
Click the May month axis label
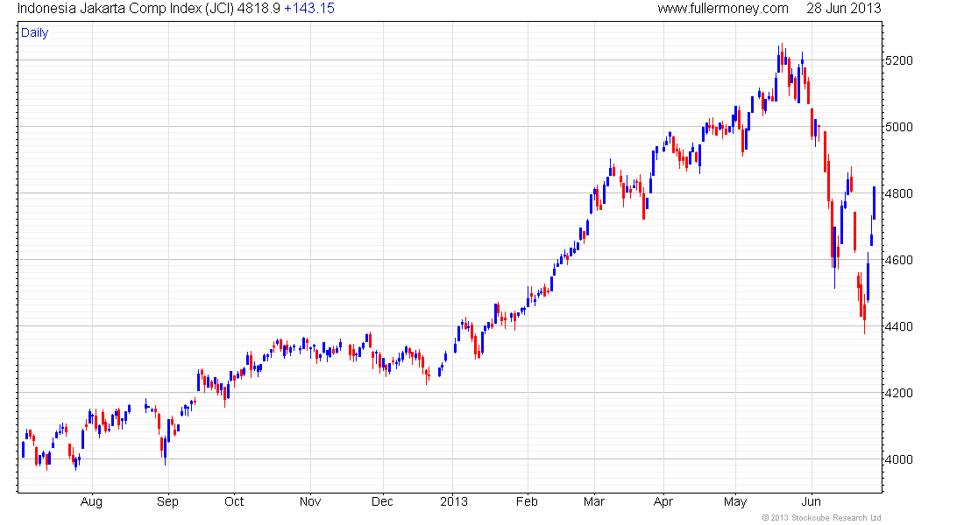pos(735,501)
